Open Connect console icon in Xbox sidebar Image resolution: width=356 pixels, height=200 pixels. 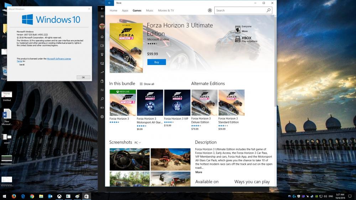pyautogui.click(x=102, y=108)
